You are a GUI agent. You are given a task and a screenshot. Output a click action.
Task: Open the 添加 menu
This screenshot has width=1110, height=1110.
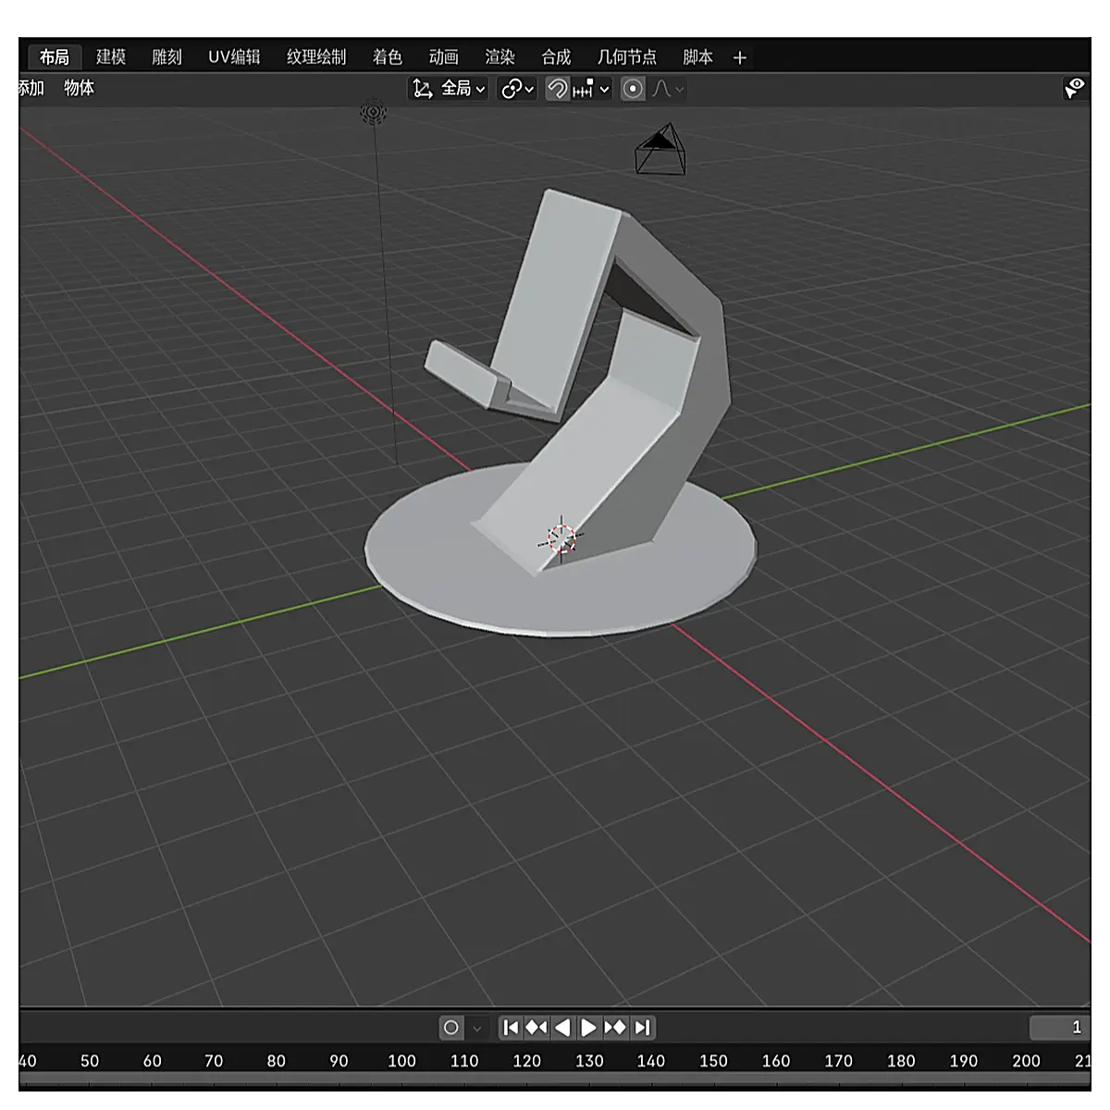pos(31,88)
